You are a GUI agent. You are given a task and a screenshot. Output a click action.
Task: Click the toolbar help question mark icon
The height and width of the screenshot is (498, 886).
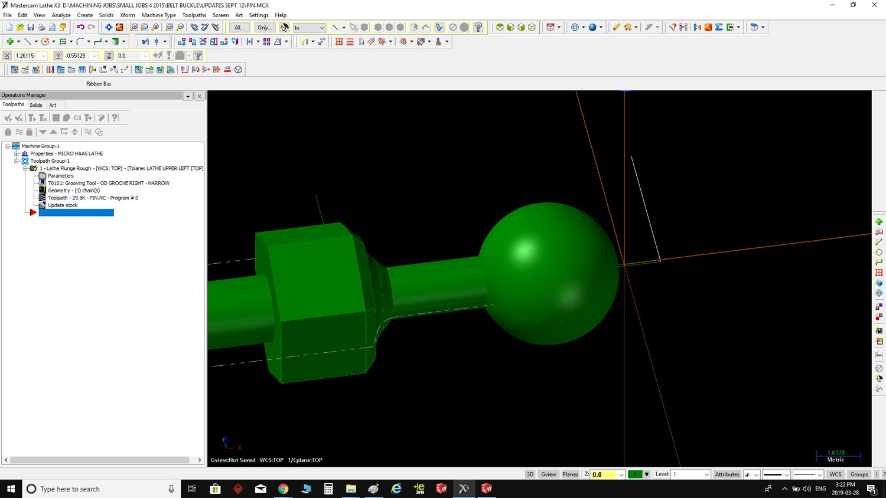[x=478, y=27]
